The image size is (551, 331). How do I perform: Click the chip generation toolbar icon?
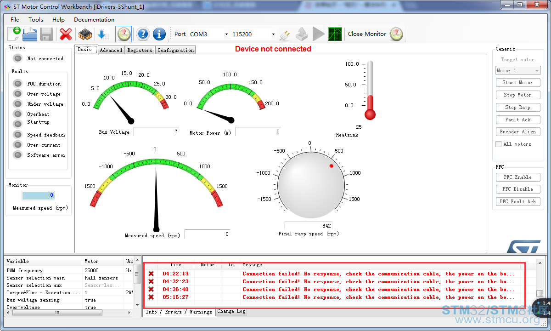point(85,34)
